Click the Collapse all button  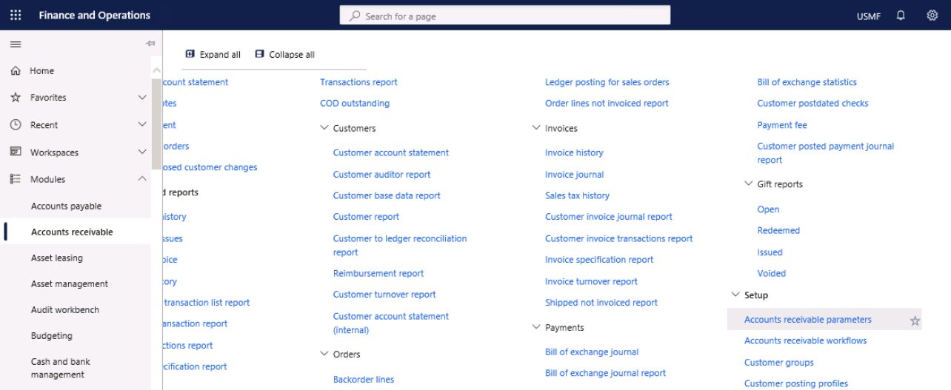click(x=284, y=55)
